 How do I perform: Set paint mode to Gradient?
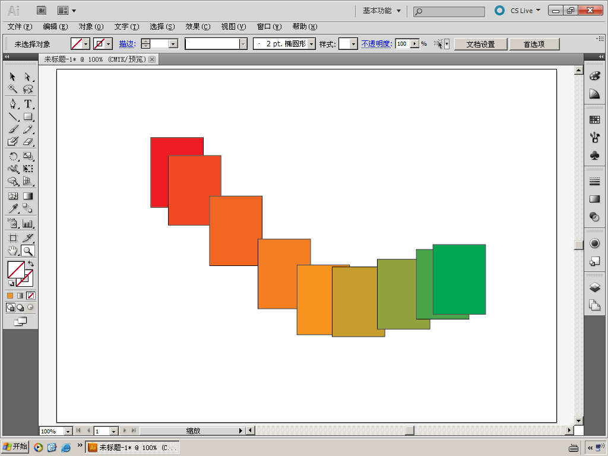20,296
